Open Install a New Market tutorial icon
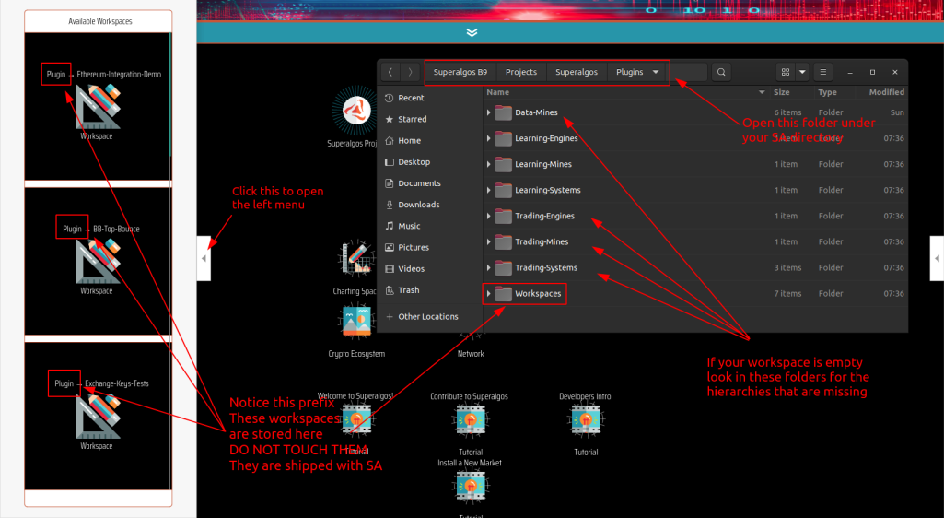Image resolution: width=944 pixels, height=518 pixels. click(x=471, y=487)
